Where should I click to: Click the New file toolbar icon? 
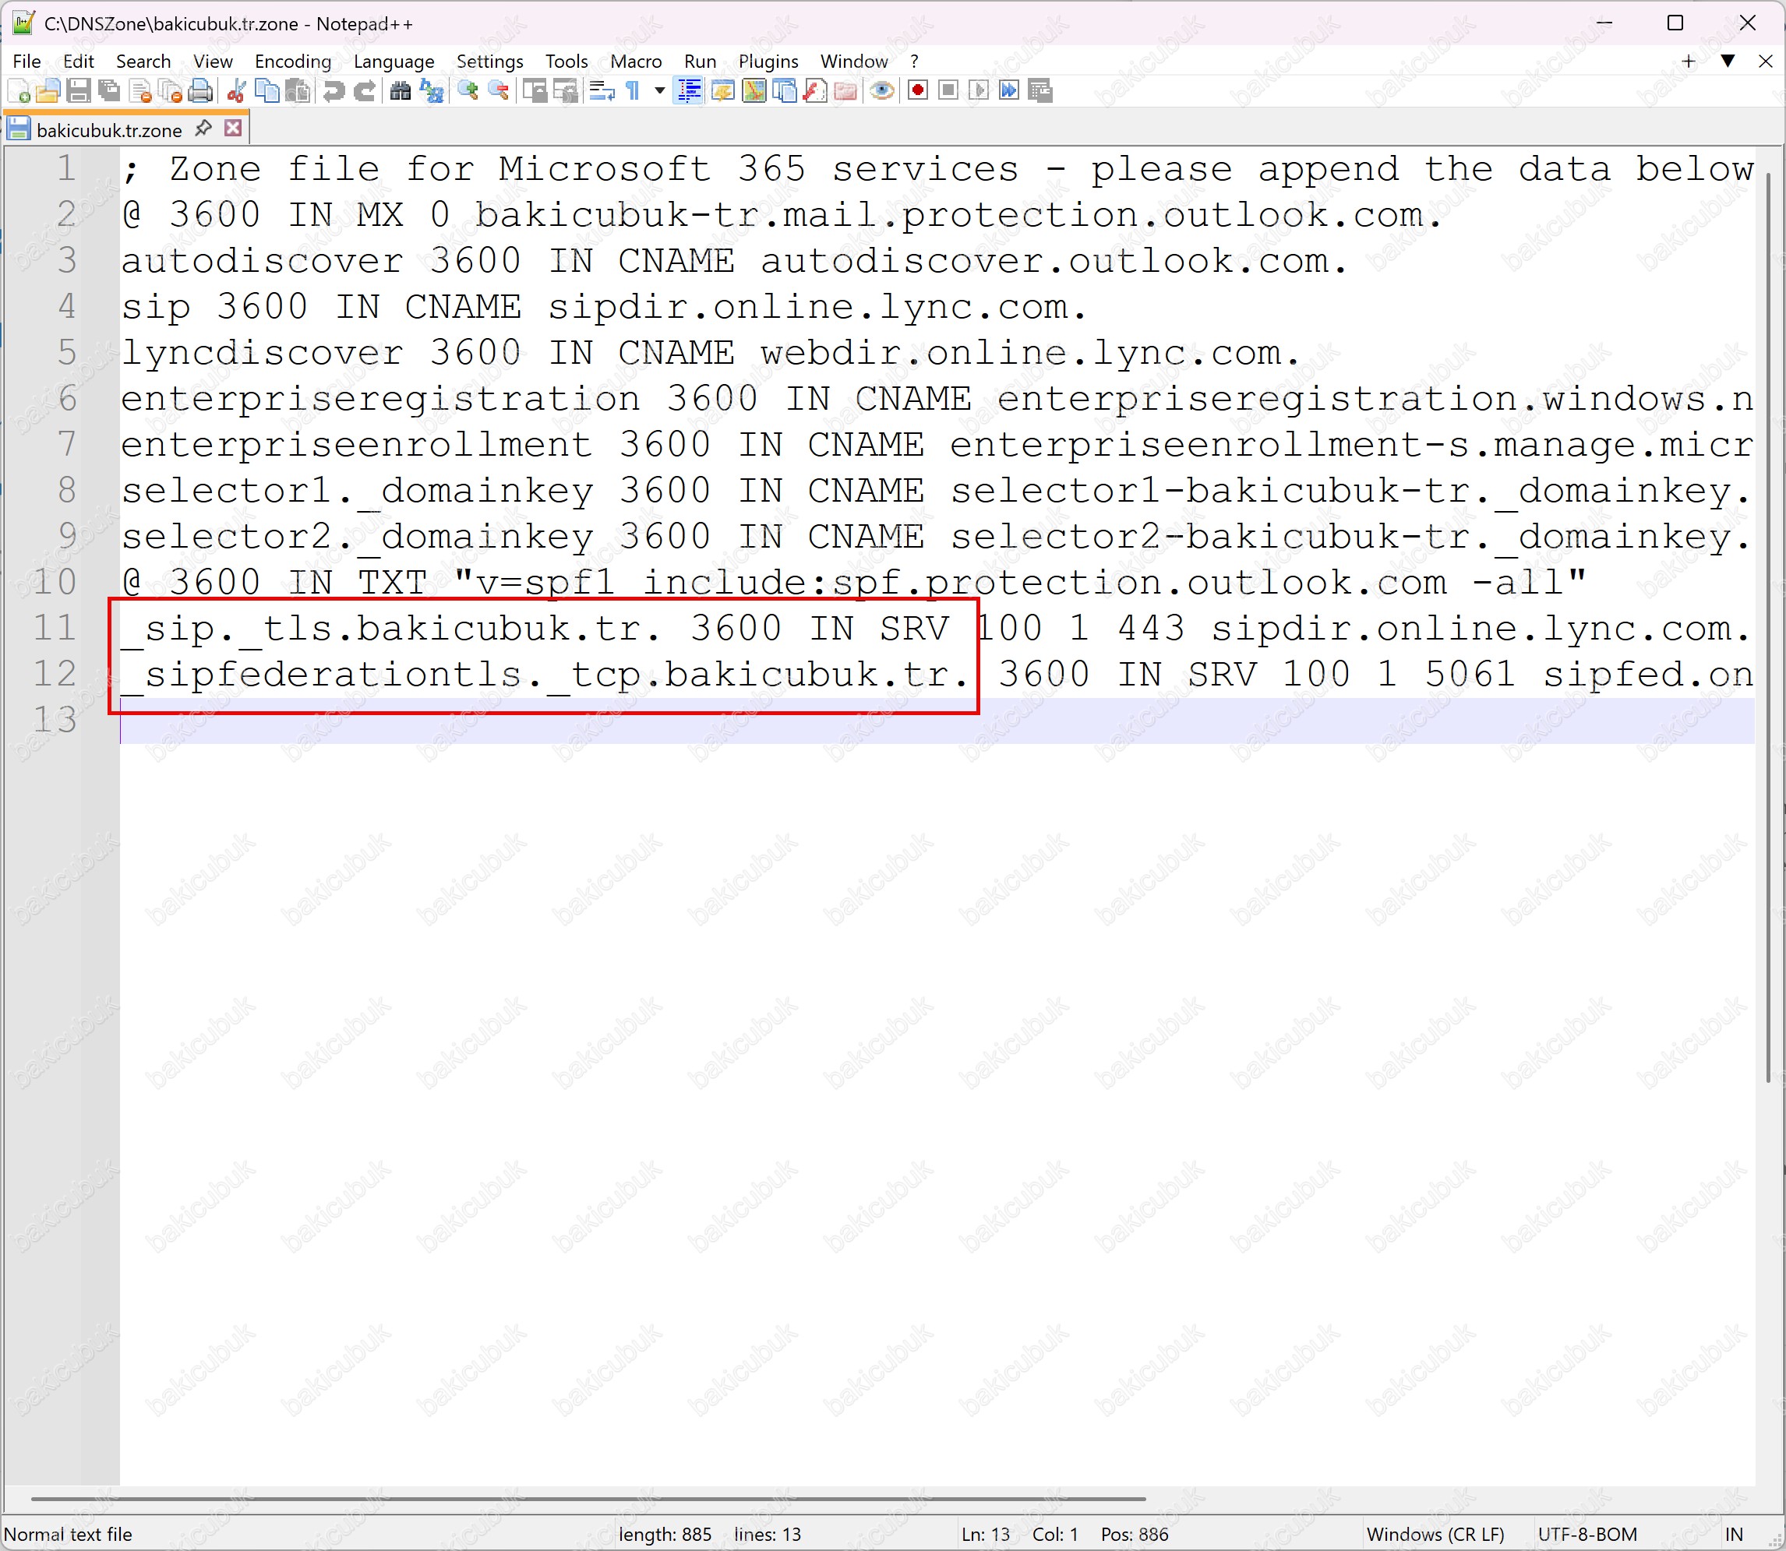(19, 91)
